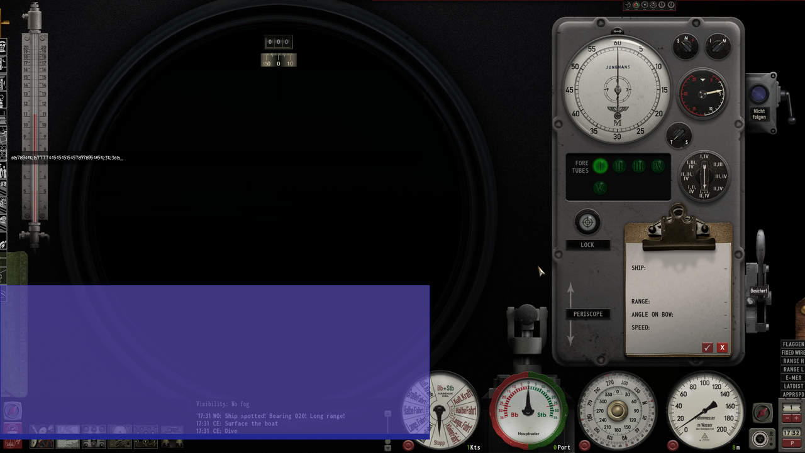The width and height of the screenshot is (805, 453).
Task: Click the ANGLE ON BOW: line
Action: click(679, 314)
